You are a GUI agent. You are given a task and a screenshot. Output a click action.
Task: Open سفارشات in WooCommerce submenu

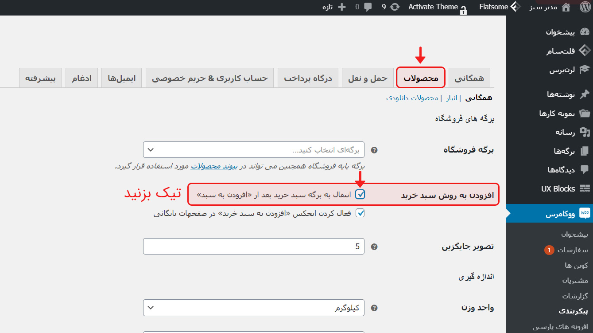coord(573,250)
